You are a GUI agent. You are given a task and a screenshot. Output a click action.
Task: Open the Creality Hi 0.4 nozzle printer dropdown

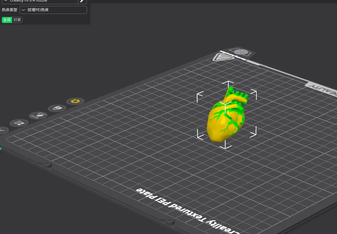(x=40, y=2)
